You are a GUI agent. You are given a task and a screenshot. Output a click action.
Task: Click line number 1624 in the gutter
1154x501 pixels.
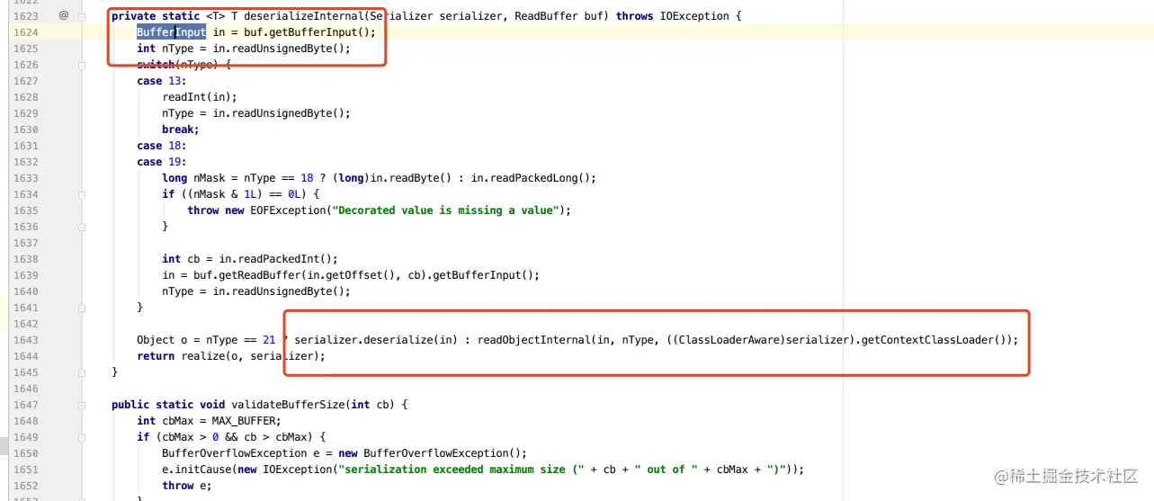pyautogui.click(x=25, y=31)
